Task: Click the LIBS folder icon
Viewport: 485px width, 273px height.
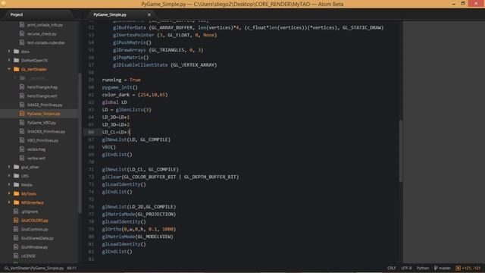Action: 17,176
